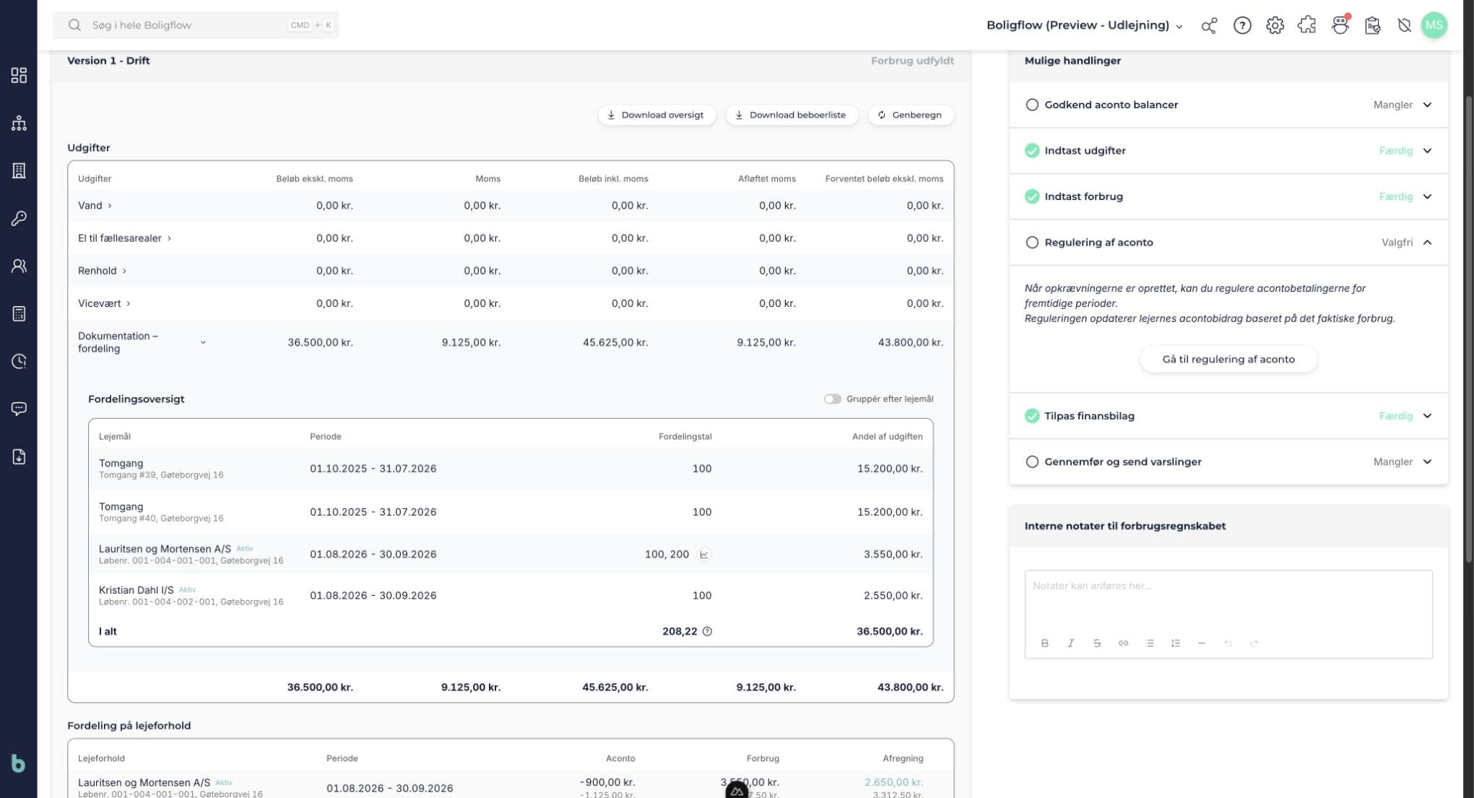Select the Regulering af aconto circle

1032,243
